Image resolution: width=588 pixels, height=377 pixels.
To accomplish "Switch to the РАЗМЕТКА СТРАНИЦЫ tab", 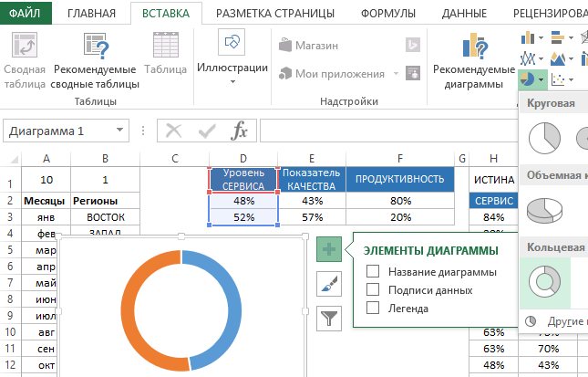I will [275, 14].
